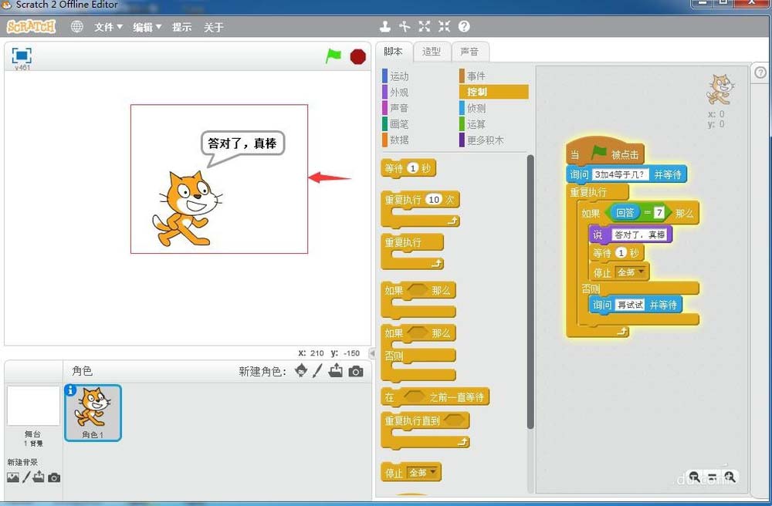Screen dimensions: 772x506
Task: Open 停止 全部 dropdown in script
Action: 631,272
